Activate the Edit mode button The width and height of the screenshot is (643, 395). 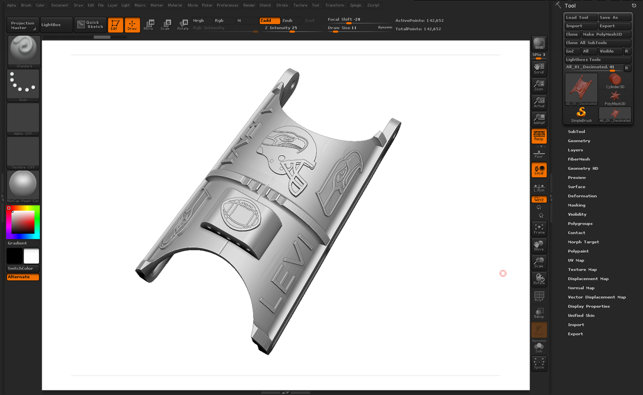coord(115,25)
